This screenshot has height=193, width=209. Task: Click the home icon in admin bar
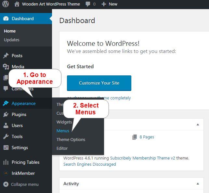17,4
